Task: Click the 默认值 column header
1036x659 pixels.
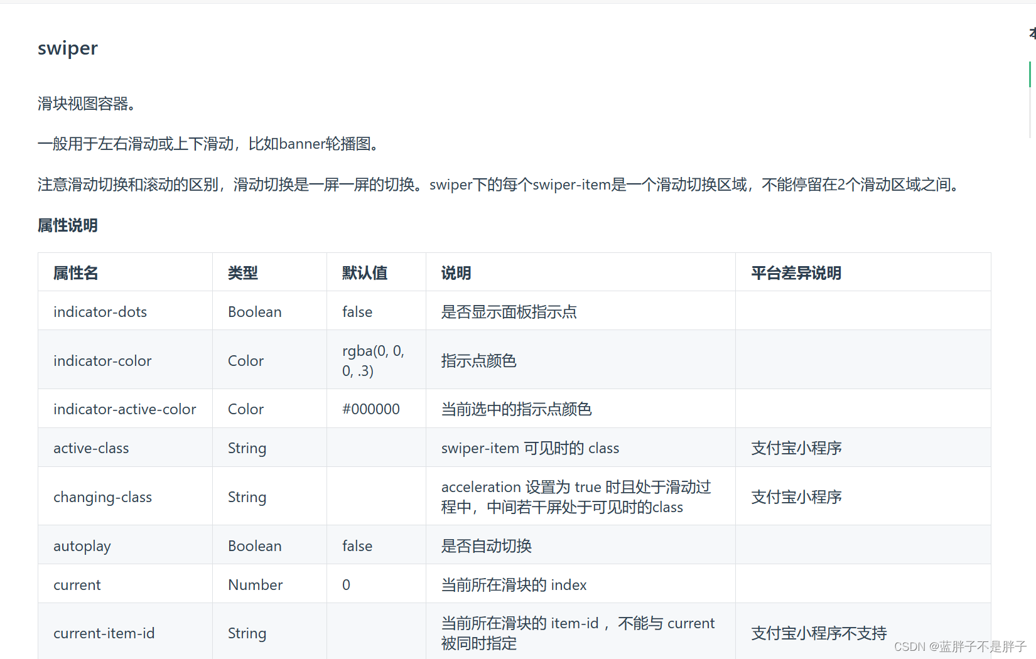Action: pyautogui.click(x=364, y=272)
